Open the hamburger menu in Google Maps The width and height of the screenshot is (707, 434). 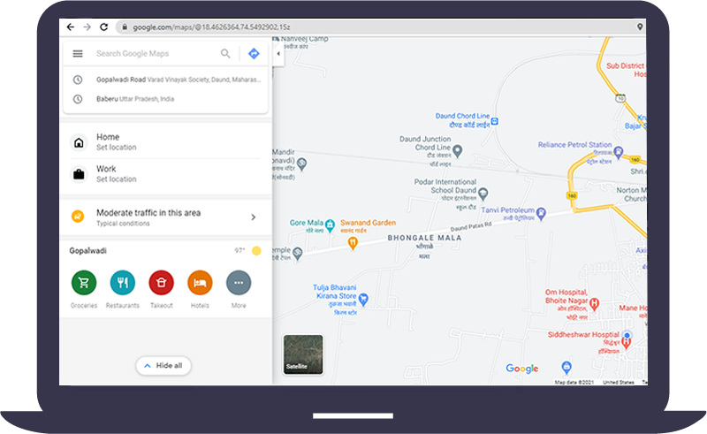(x=78, y=54)
